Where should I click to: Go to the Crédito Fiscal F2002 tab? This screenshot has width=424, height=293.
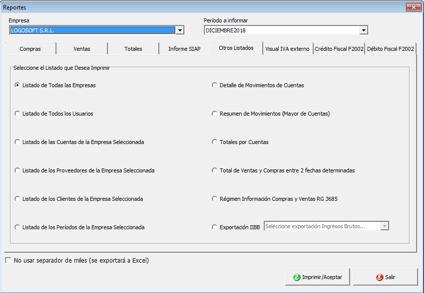(339, 49)
